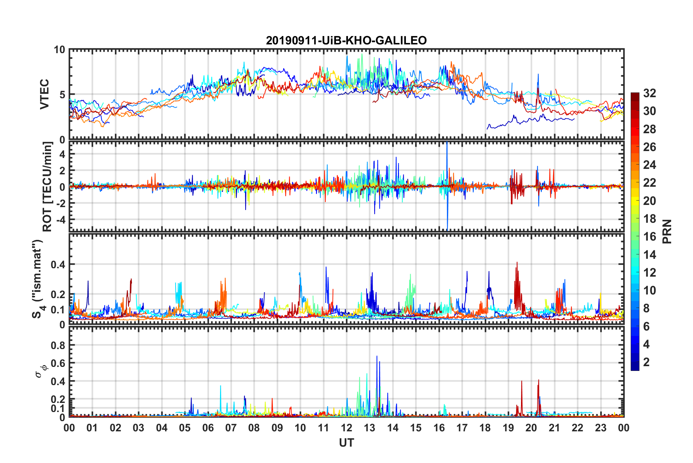Click the sigma phi axis label
The height and width of the screenshot is (463, 693).
coord(41,371)
